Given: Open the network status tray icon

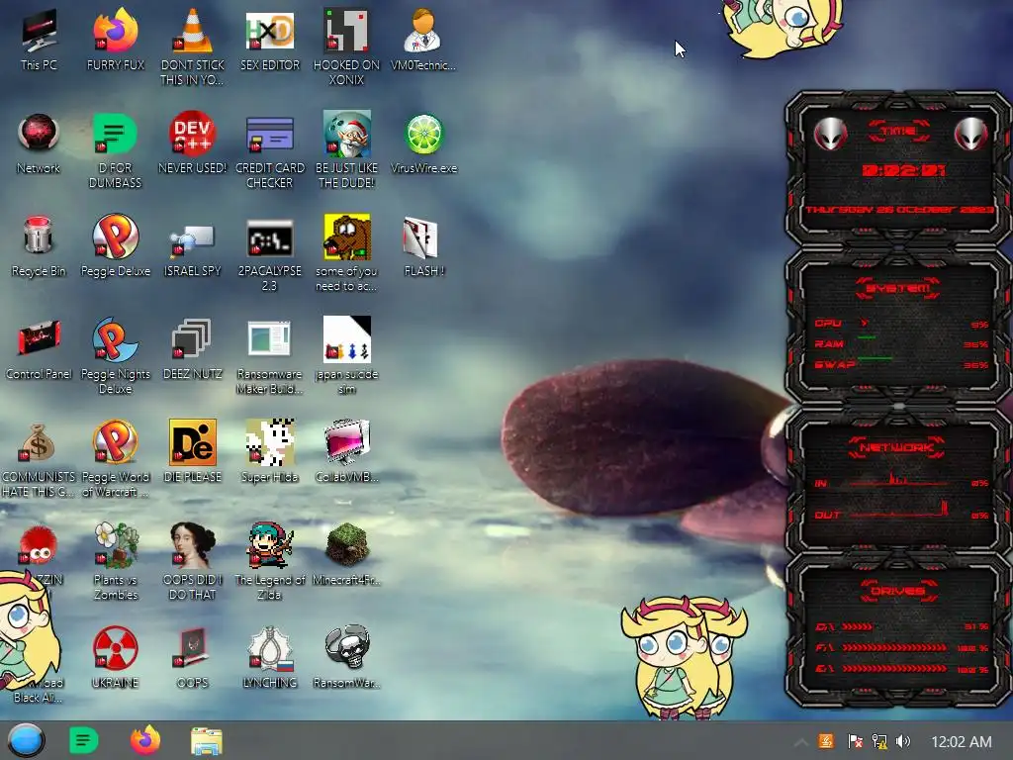Looking at the screenshot, I should pyautogui.click(x=879, y=741).
